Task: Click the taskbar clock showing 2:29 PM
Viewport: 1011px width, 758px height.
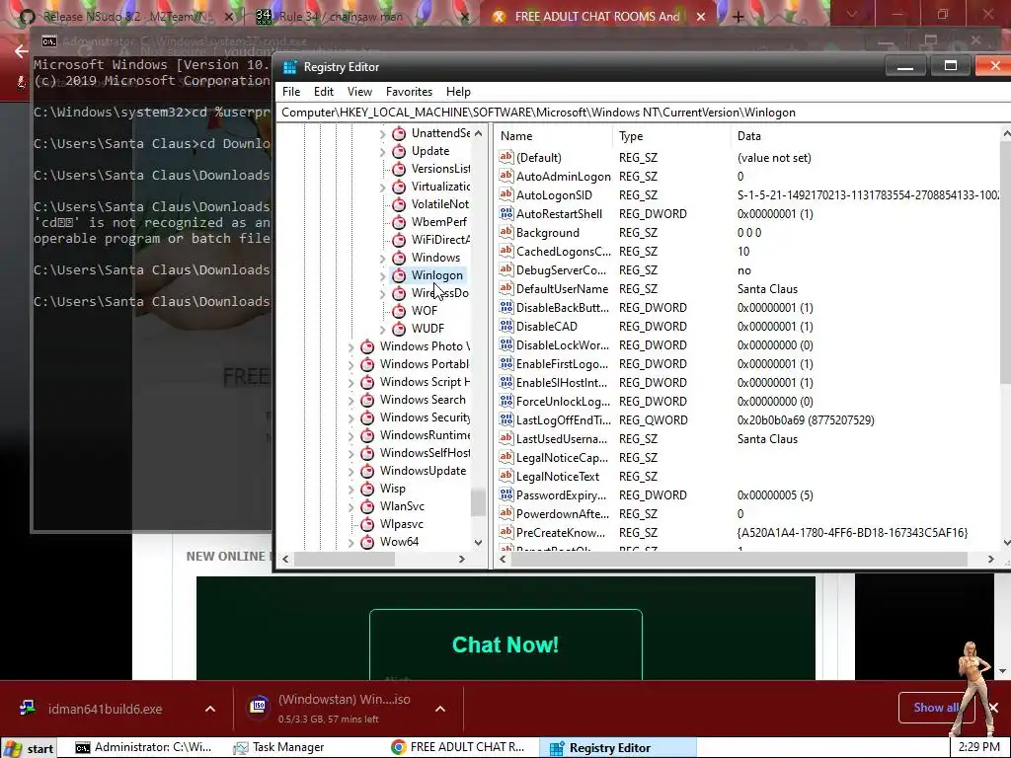Action: [x=978, y=747]
